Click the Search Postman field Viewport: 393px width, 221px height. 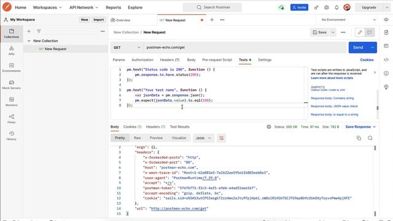(x=212, y=7)
